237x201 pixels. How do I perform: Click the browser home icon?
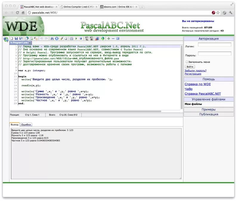(x=23, y=13)
